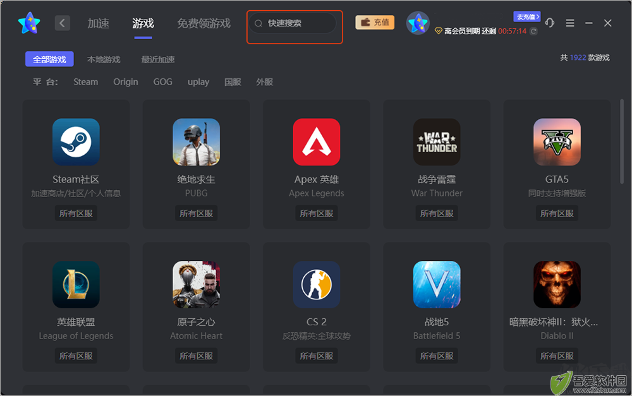The image size is (632, 396).
Task: Click the 同时支持增强版 subtitle
Action: point(557,193)
